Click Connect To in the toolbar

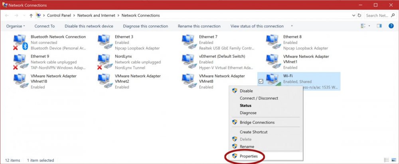[45, 26]
